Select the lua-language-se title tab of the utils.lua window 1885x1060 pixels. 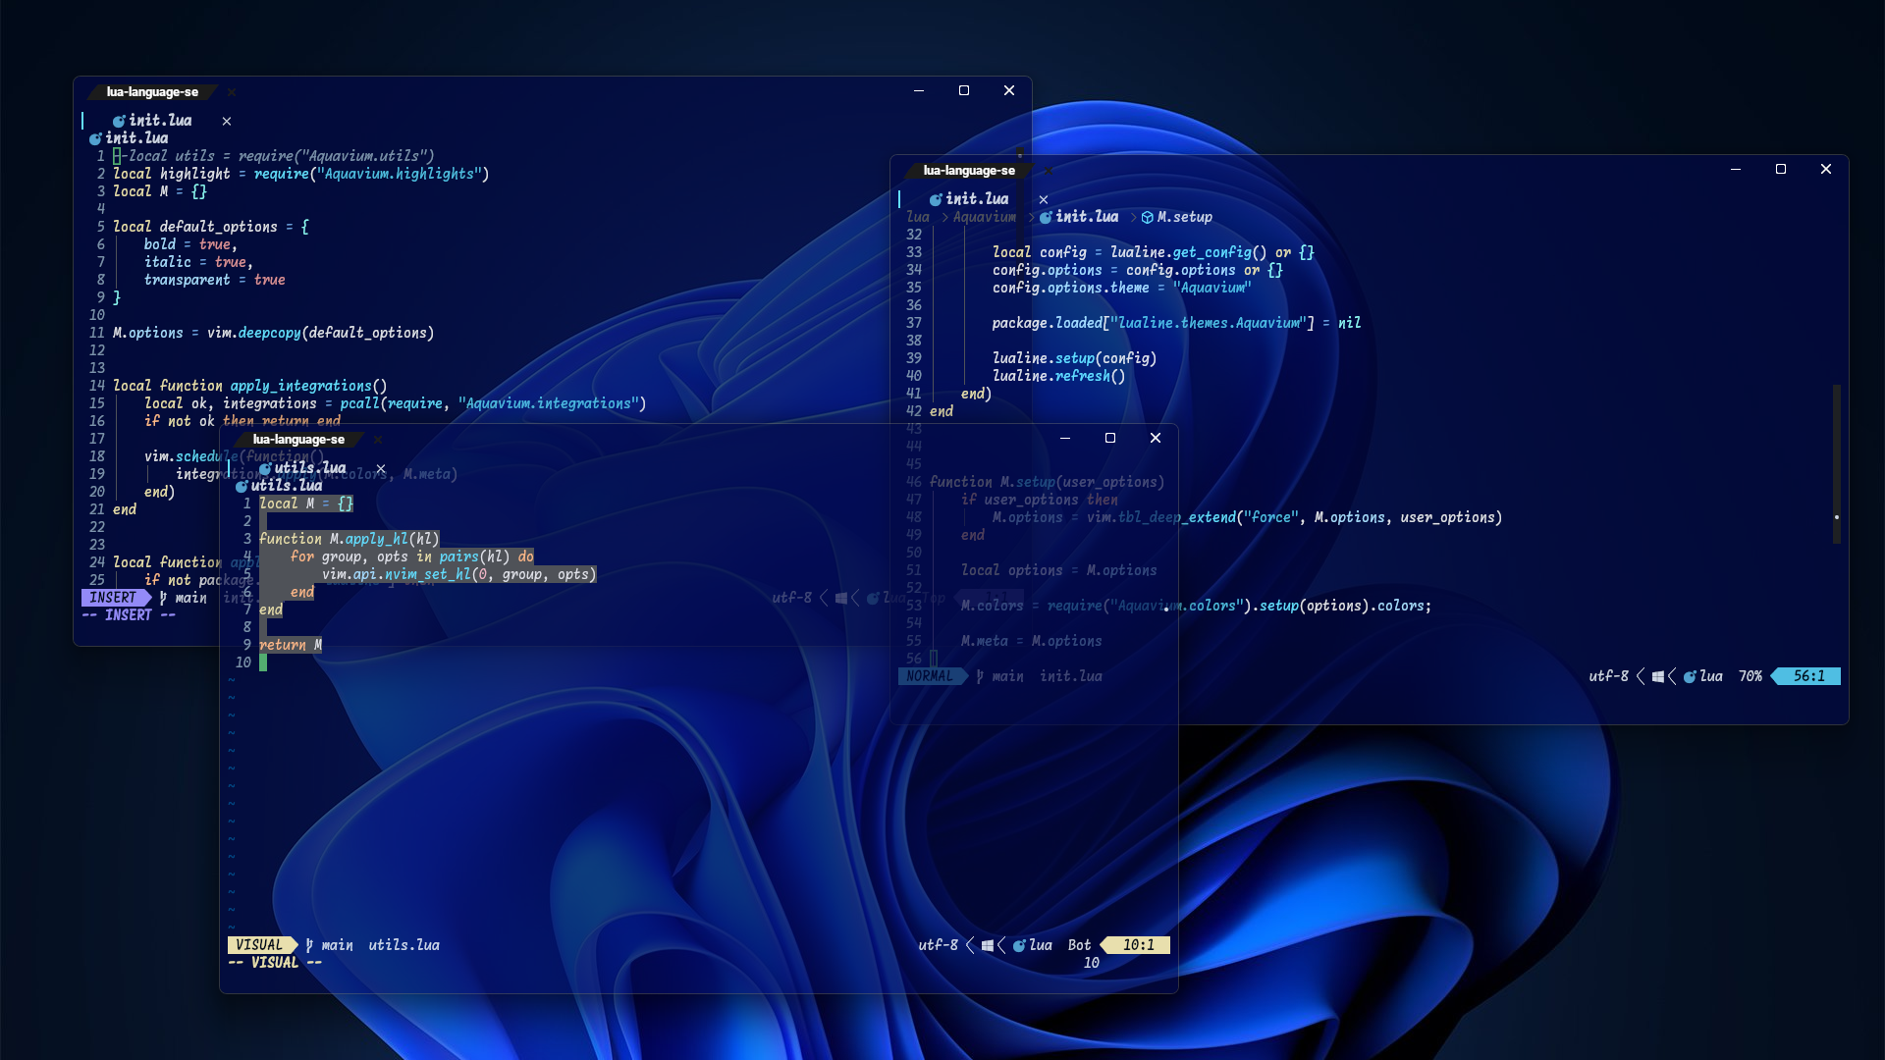point(298,440)
